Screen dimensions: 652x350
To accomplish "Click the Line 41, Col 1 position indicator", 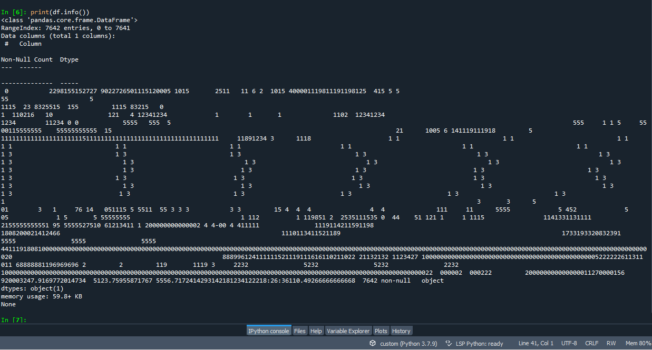I will pos(536,343).
